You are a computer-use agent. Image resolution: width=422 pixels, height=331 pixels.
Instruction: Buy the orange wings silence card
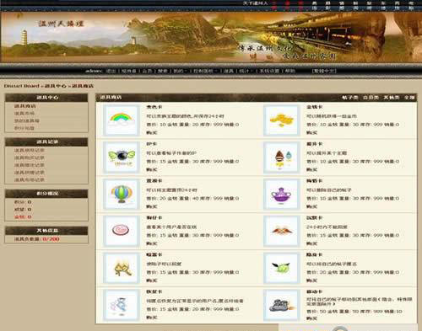311,243
